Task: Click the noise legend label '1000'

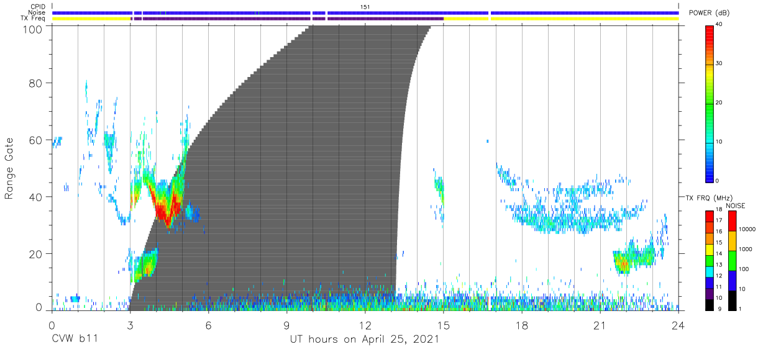Action: pyautogui.click(x=746, y=249)
